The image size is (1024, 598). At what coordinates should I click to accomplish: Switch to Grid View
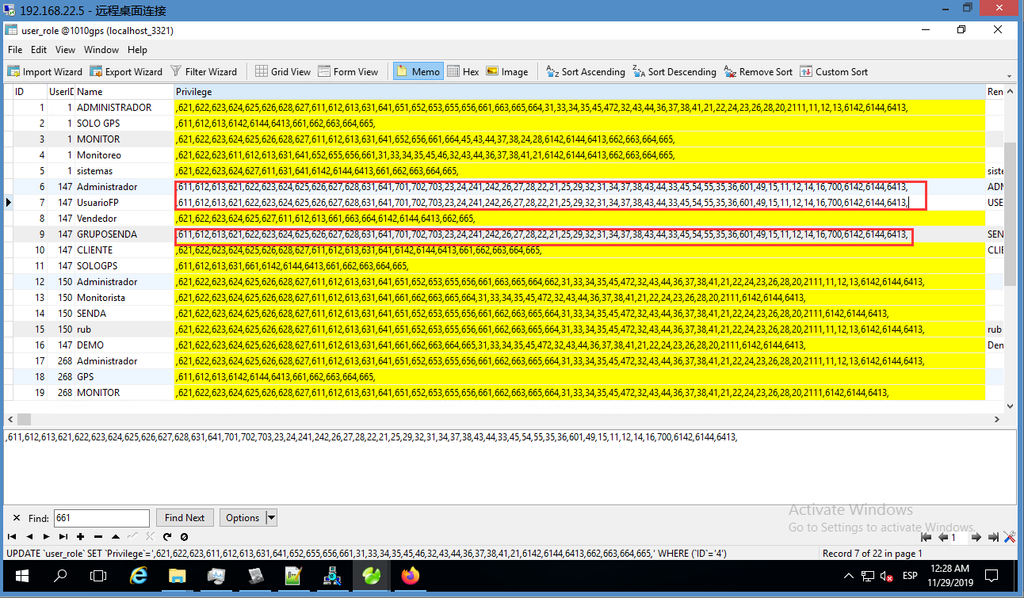tap(283, 71)
